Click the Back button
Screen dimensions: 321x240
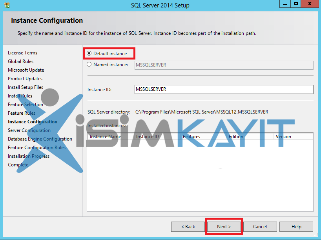click(188, 227)
